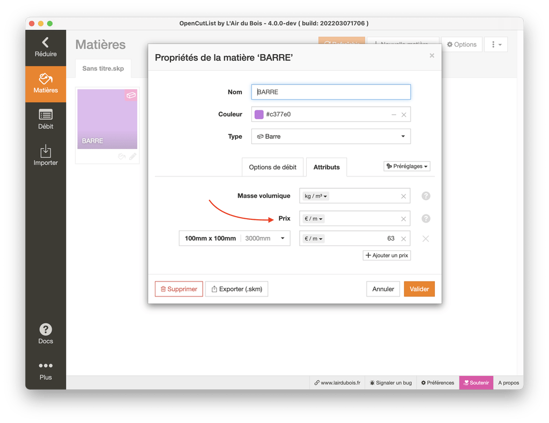Image resolution: width=549 pixels, height=423 pixels.
Task: Open the Plus more menu in the sidebar
Action: coord(46,371)
